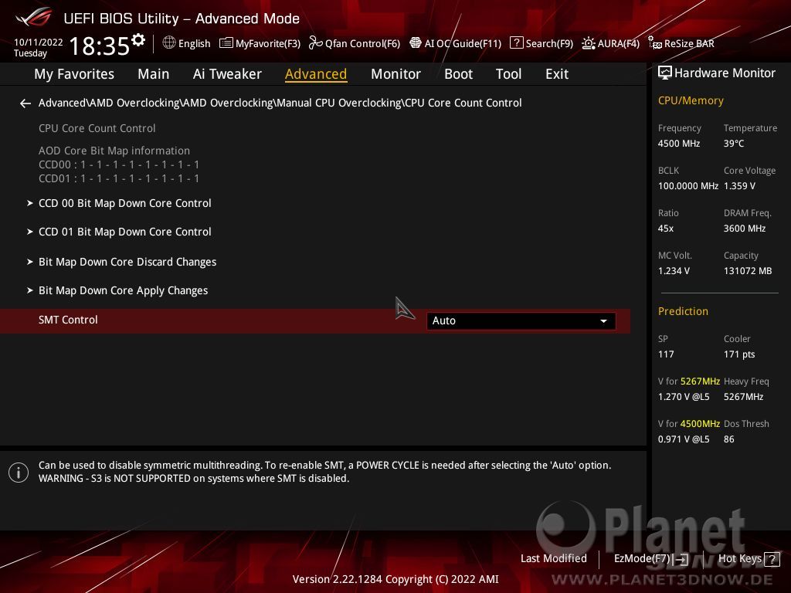Screen dimensions: 791x593
Task: Click the SP value 117
Action: point(666,354)
